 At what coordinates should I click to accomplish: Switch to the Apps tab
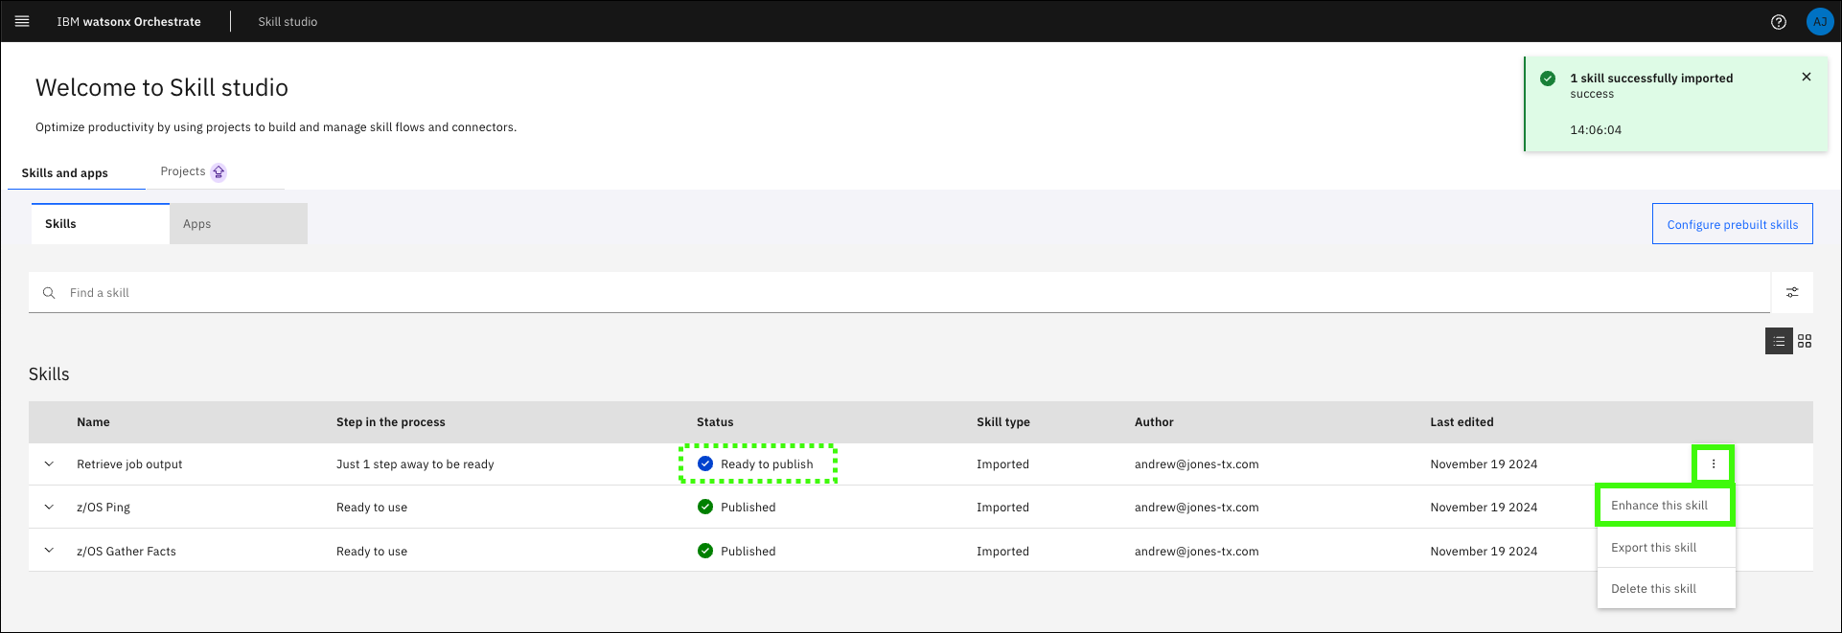tap(238, 224)
